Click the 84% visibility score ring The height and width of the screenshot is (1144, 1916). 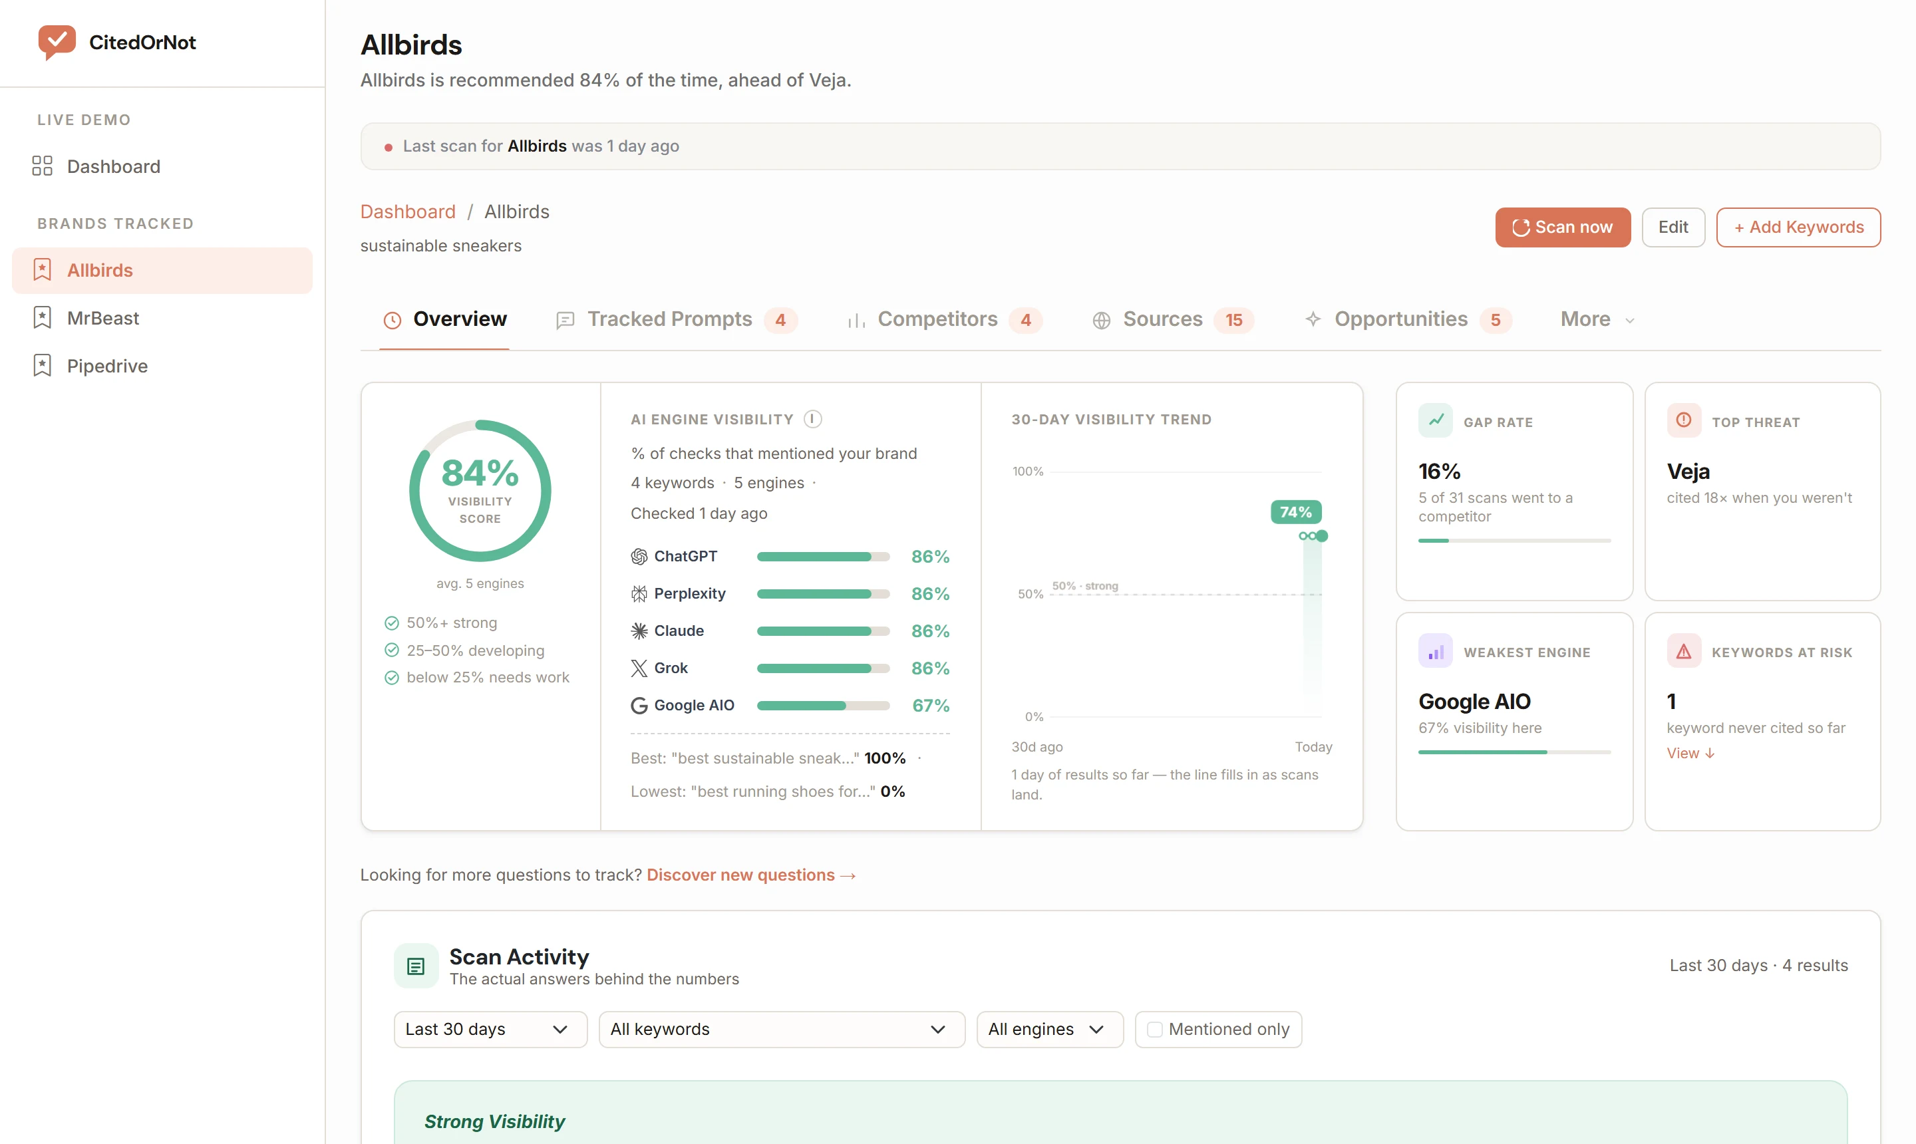pos(480,490)
